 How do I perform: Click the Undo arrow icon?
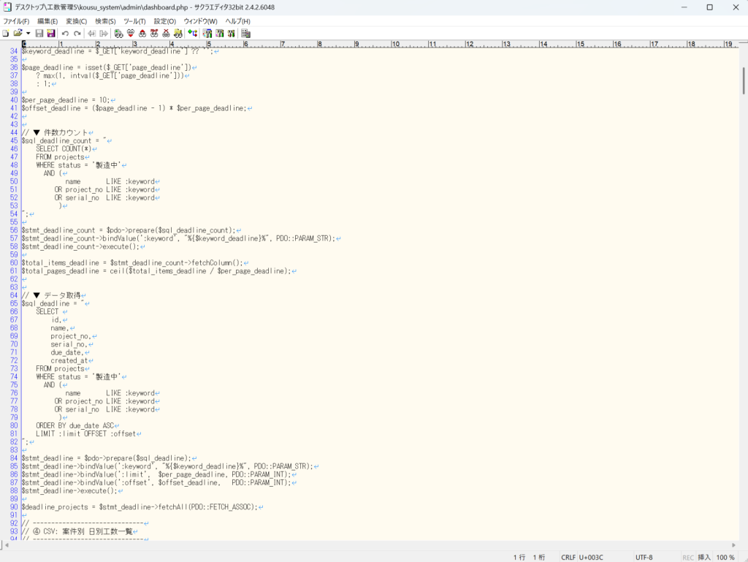pos(65,34)
